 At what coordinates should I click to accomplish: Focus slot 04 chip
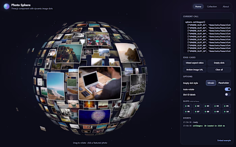[x=216, y=106]
